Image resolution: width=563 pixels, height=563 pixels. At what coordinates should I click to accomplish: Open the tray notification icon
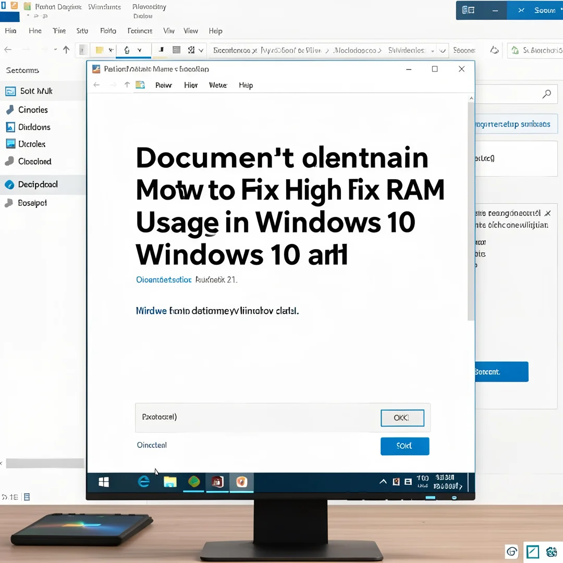pos(408,482)
